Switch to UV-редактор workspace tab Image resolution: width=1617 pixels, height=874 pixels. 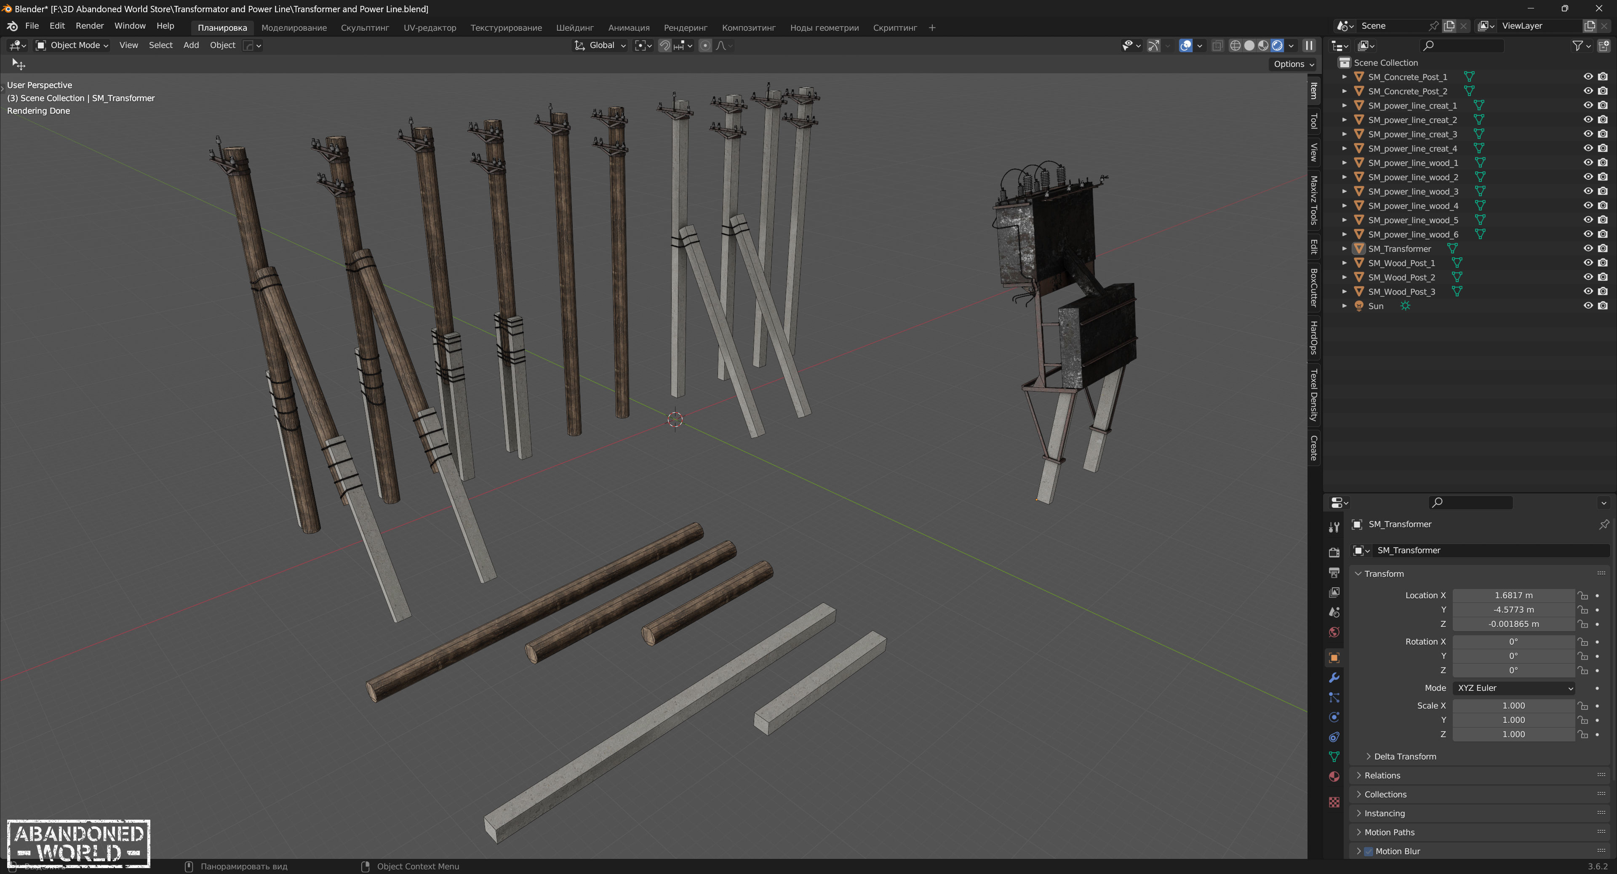point(430,28)
